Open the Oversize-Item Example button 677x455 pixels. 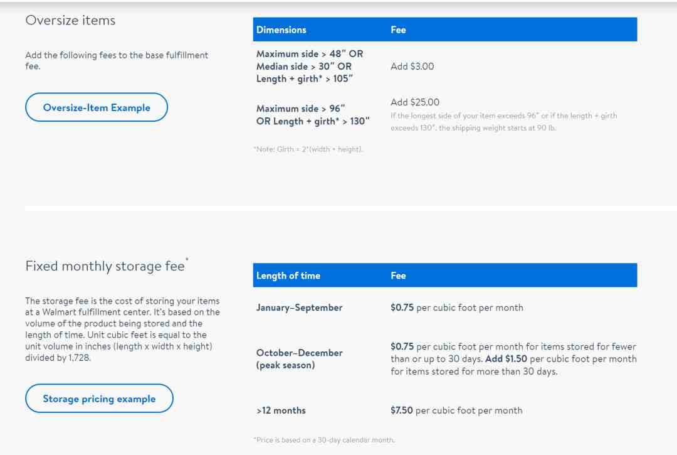(97, 107)
